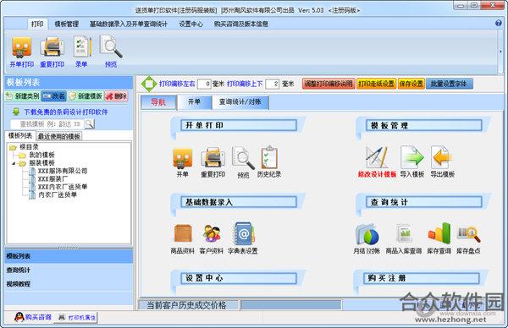The width and height of the screenshot is (508, 328).
Task: Select the 根目录 tree folder
Action: [x=29, y=147]
